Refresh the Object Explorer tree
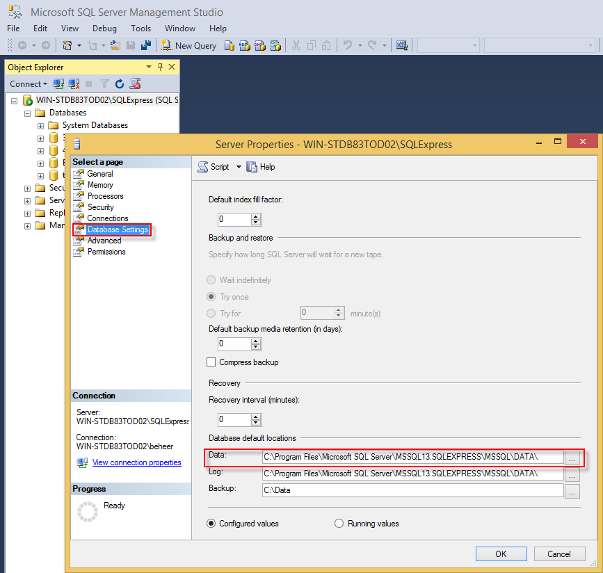 (120, 84)
